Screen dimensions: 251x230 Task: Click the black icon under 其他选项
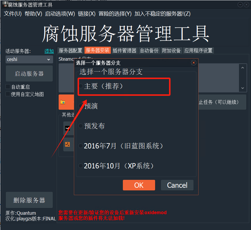pyautogui.click(x=67, y=128)
